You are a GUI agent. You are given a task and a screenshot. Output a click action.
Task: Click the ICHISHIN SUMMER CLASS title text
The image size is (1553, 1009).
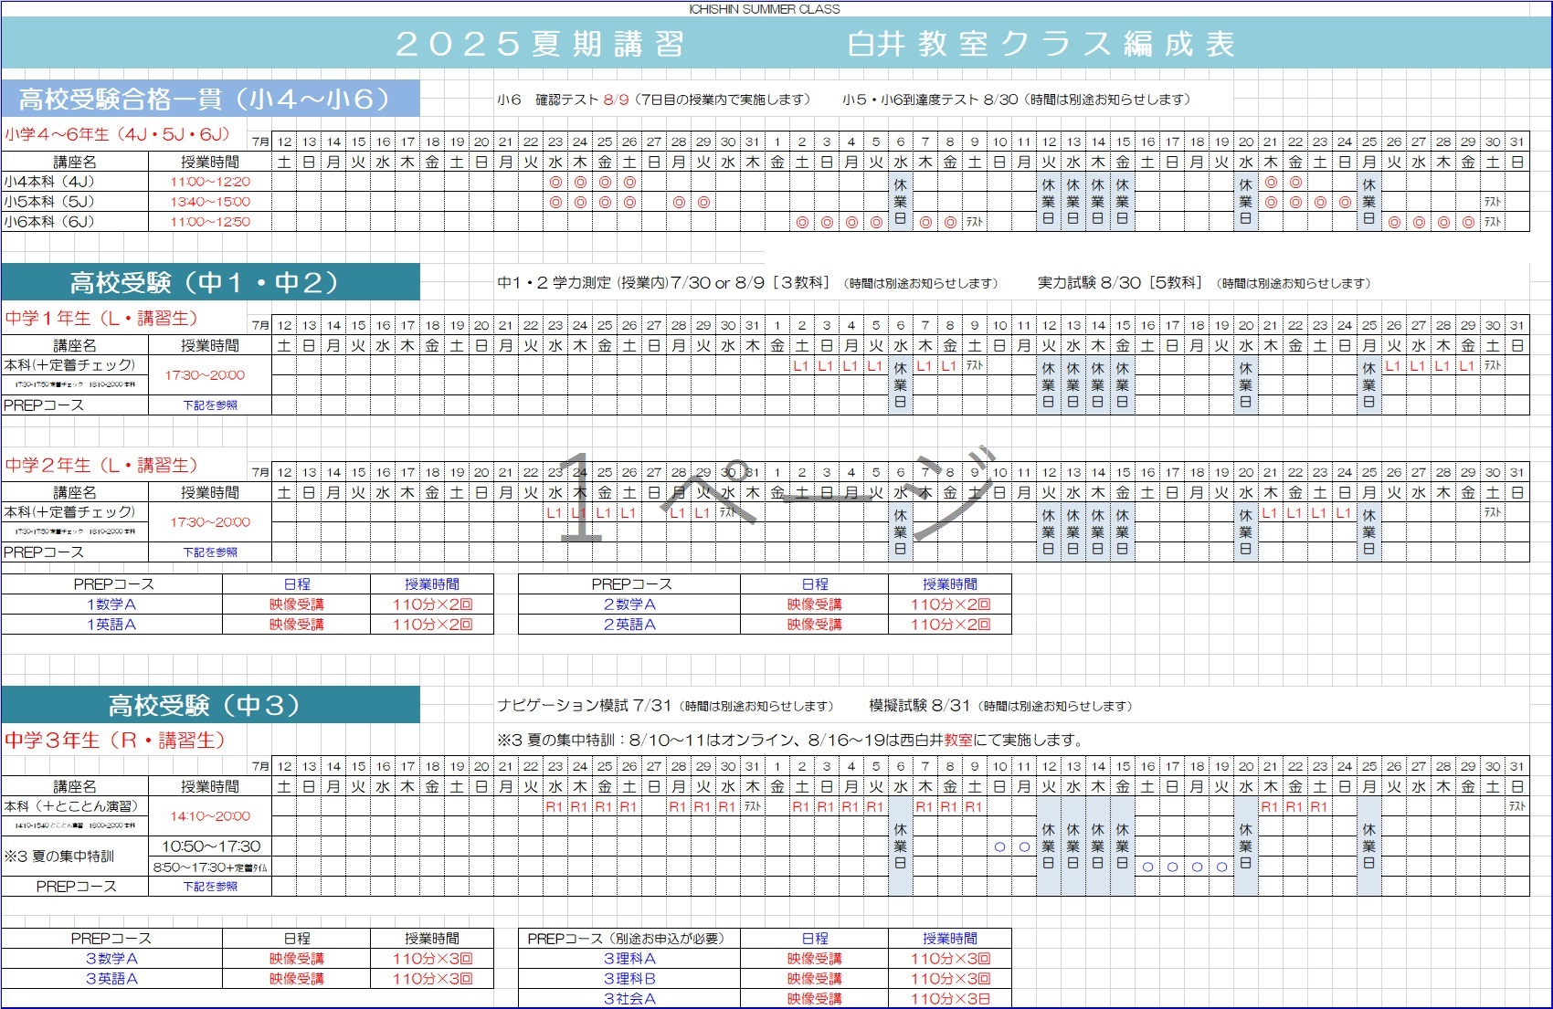(x=764, y=9)
